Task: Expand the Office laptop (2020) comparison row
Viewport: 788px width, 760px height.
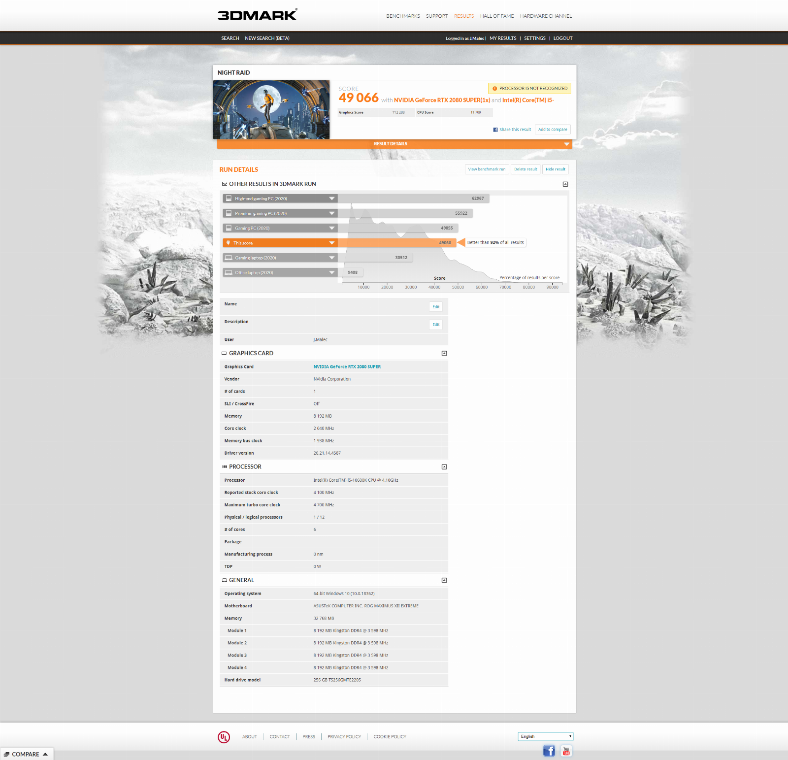Action: pos(331,272)
